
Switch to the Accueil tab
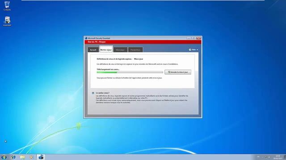[93, 50]
